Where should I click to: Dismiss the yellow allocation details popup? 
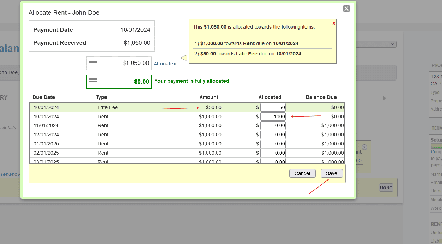tap(334, 23)
